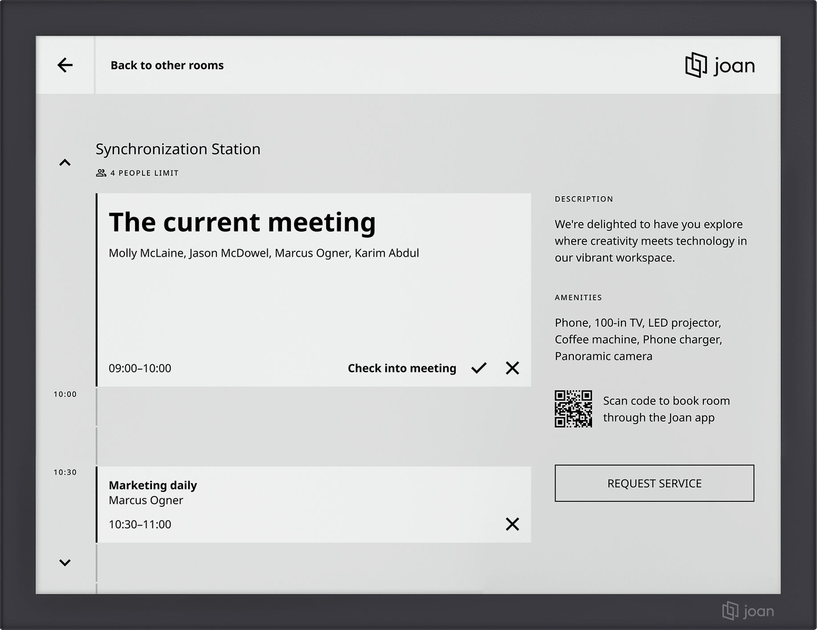Click the Synchronization Station room name
The height and width of the screenshot is (630, 817).
178,149
